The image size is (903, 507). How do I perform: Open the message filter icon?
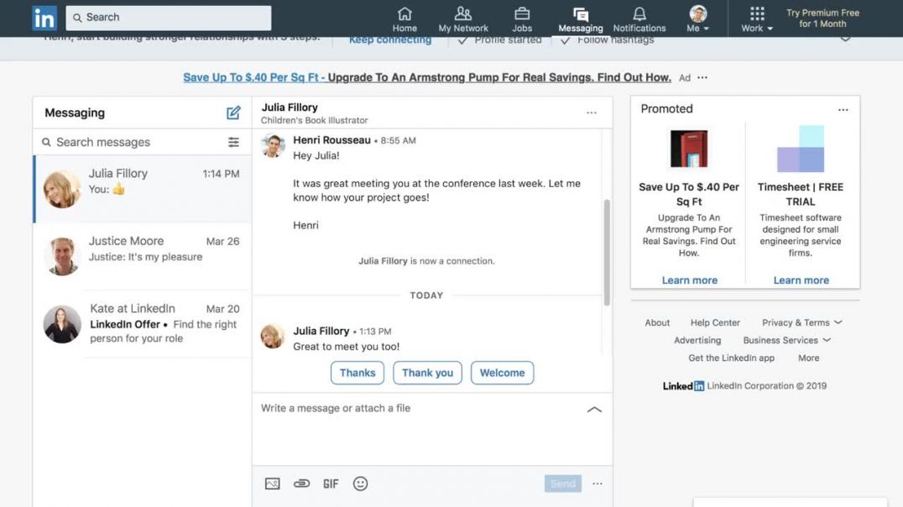[233, 143]
